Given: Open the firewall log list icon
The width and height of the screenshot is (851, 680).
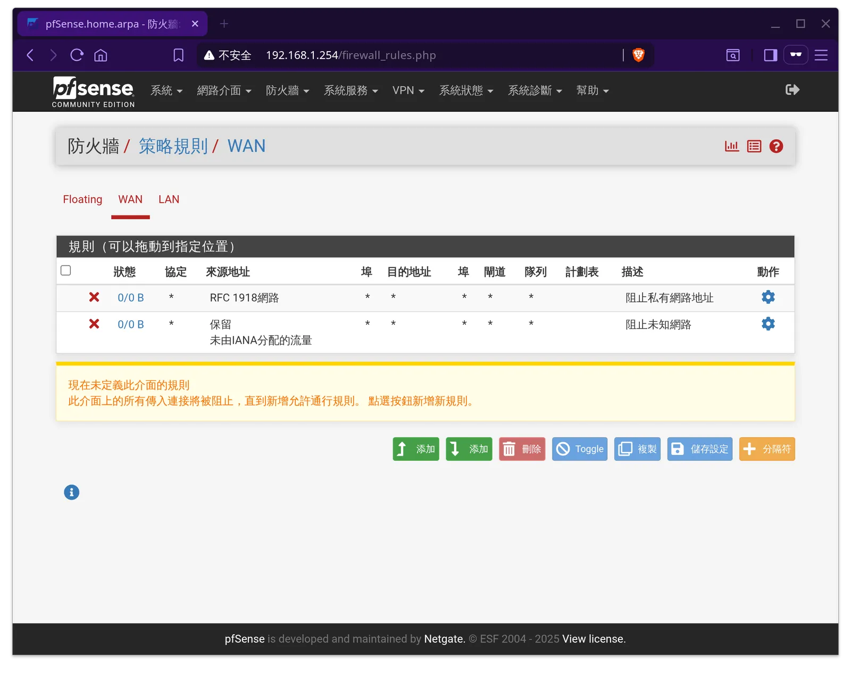Looking at the screenshot, I should (754, 146).
